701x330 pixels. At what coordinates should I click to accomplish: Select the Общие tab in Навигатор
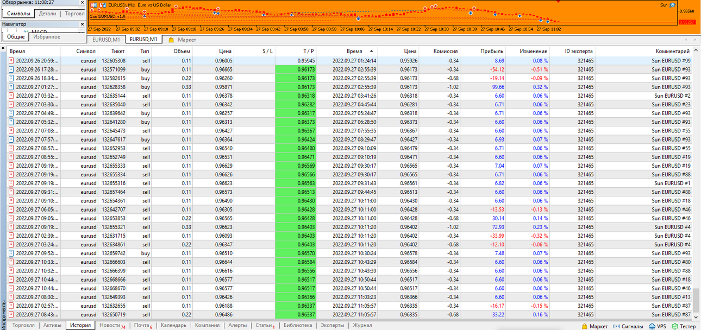click(16, 37)
